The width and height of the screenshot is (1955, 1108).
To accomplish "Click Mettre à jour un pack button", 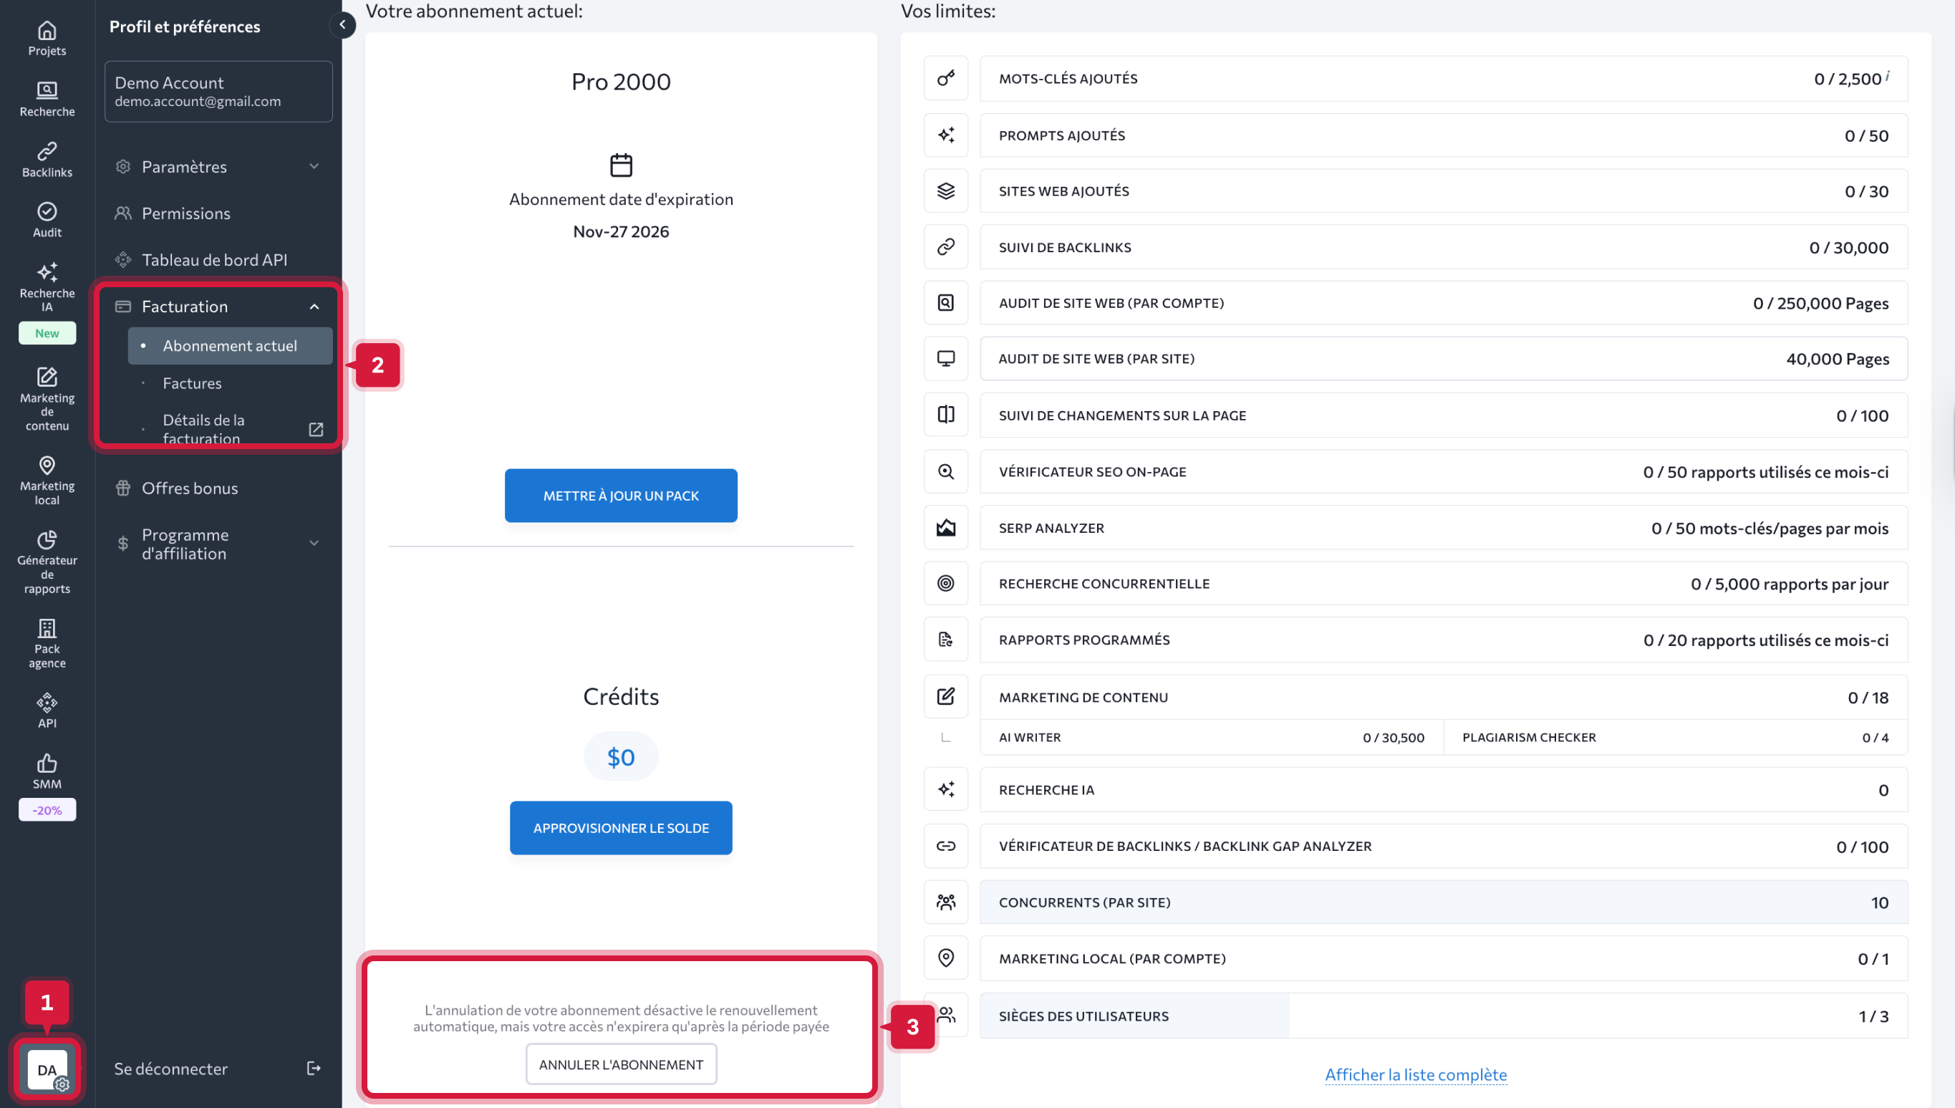I will [x=621, y=496].
